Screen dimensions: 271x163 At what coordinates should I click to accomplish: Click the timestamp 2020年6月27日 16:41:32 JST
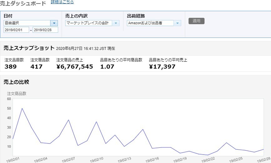[x=85, y=49]
